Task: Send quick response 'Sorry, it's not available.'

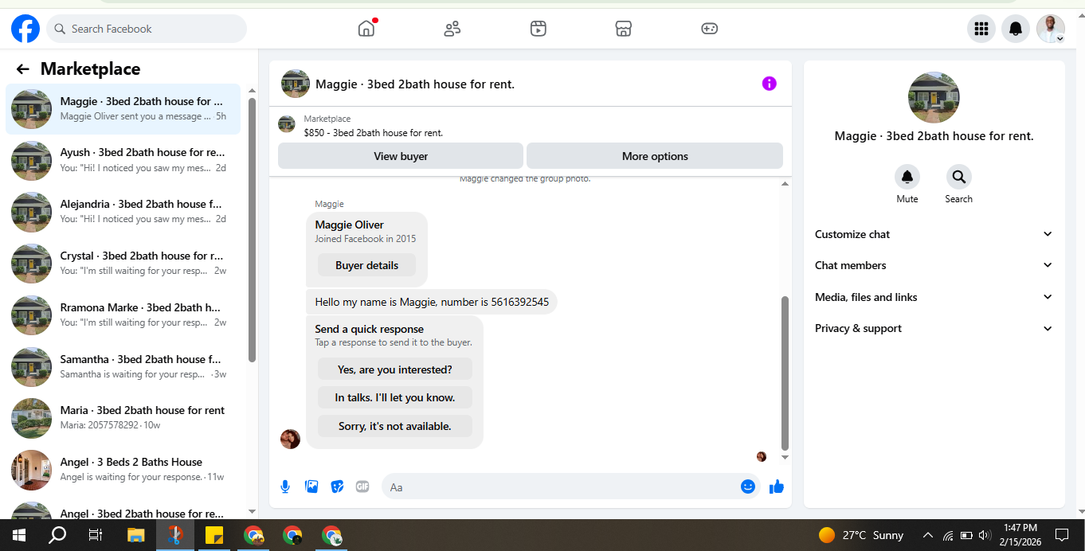Action: 394,426
